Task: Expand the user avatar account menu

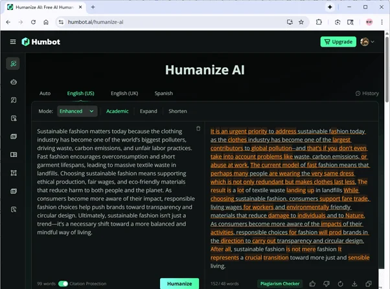Action: 367,42
